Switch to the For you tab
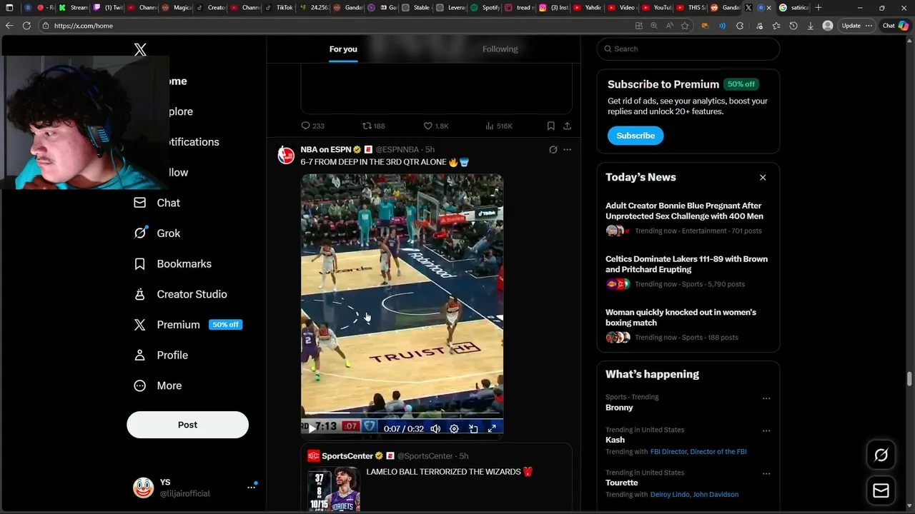 tap(343, 49)
